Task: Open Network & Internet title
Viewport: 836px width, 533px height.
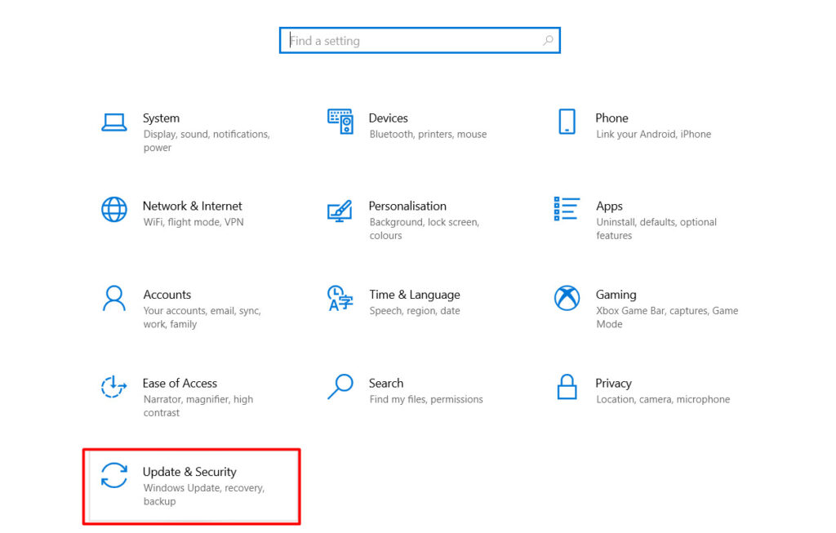Action: [x=193, y=207]
